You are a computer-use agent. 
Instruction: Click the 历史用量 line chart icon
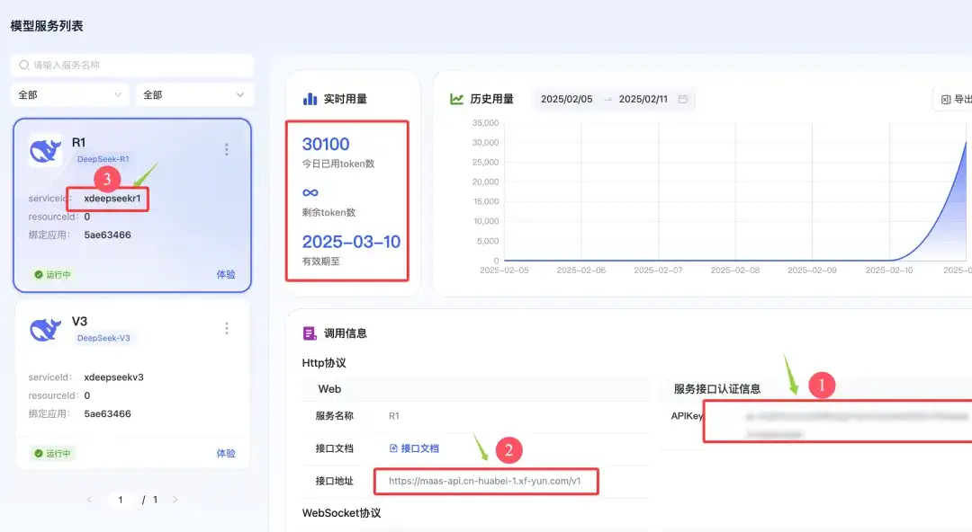coord(457,99)
